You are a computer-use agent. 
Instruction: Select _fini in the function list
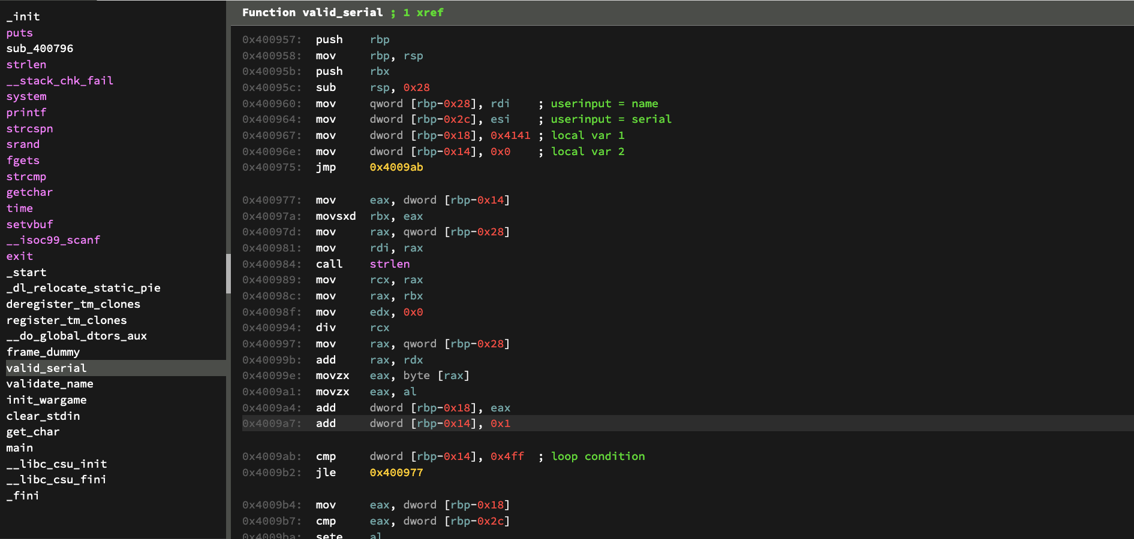23,496
